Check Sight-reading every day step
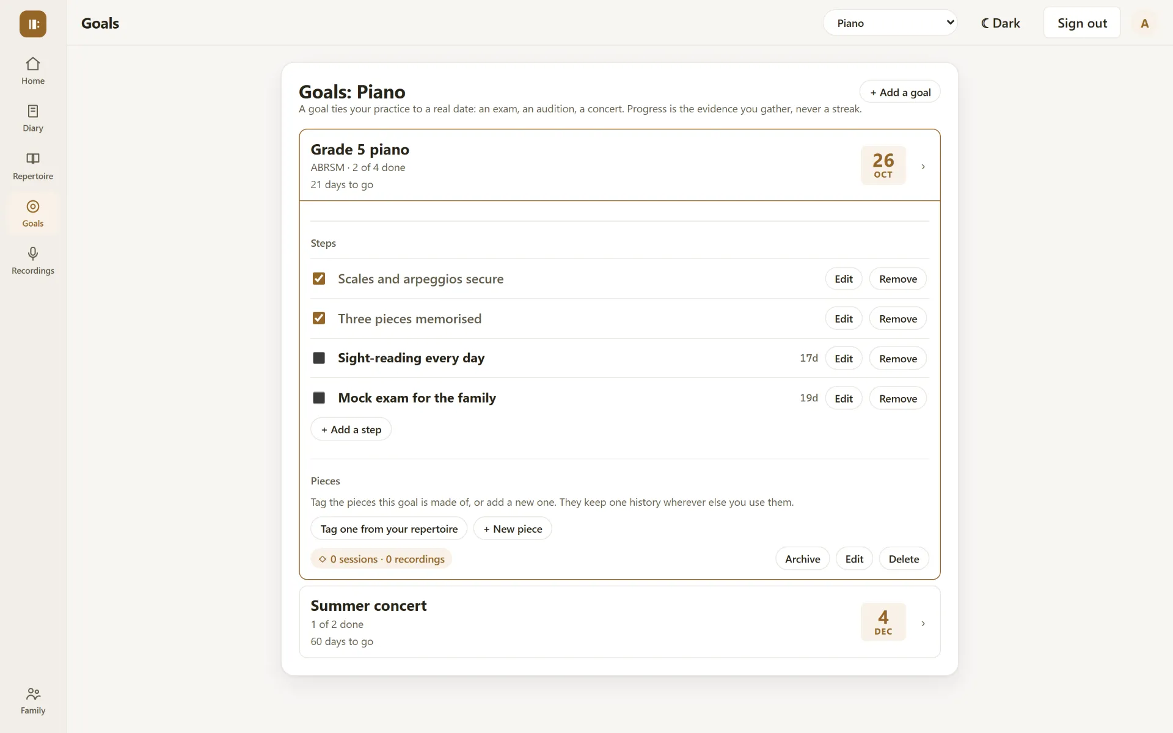This screenshot has width=1173, height=733. pos(319,358)
